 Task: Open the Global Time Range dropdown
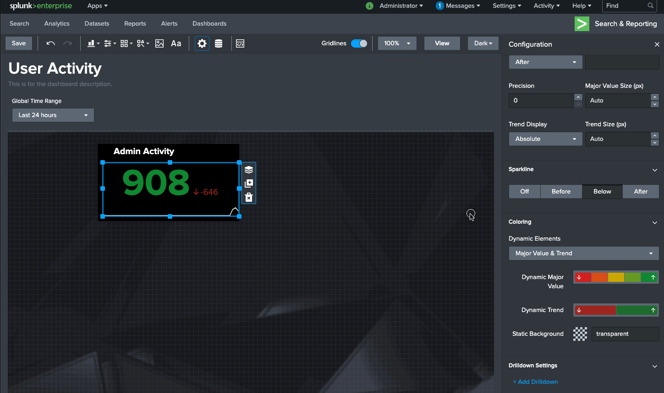point(53,115)
